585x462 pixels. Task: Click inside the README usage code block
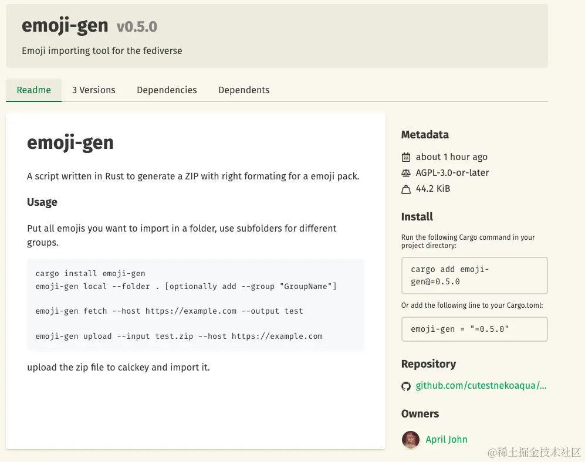(195, 305)
